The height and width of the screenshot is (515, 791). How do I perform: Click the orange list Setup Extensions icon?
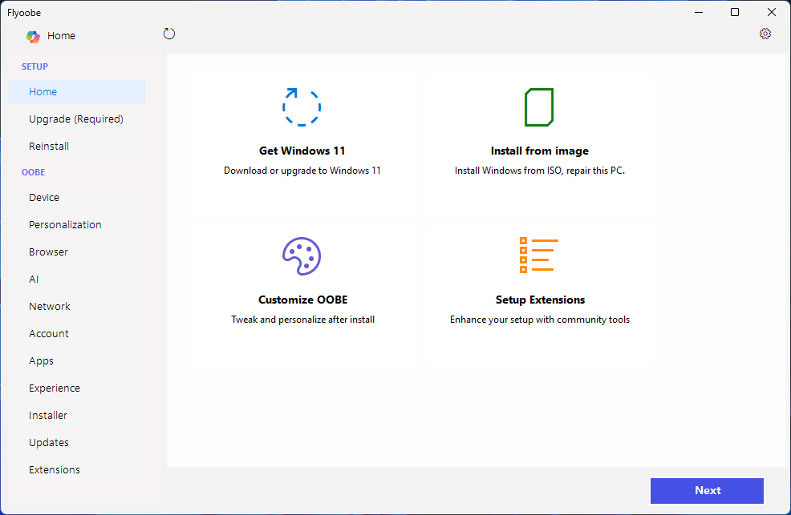tap(539, 255)
